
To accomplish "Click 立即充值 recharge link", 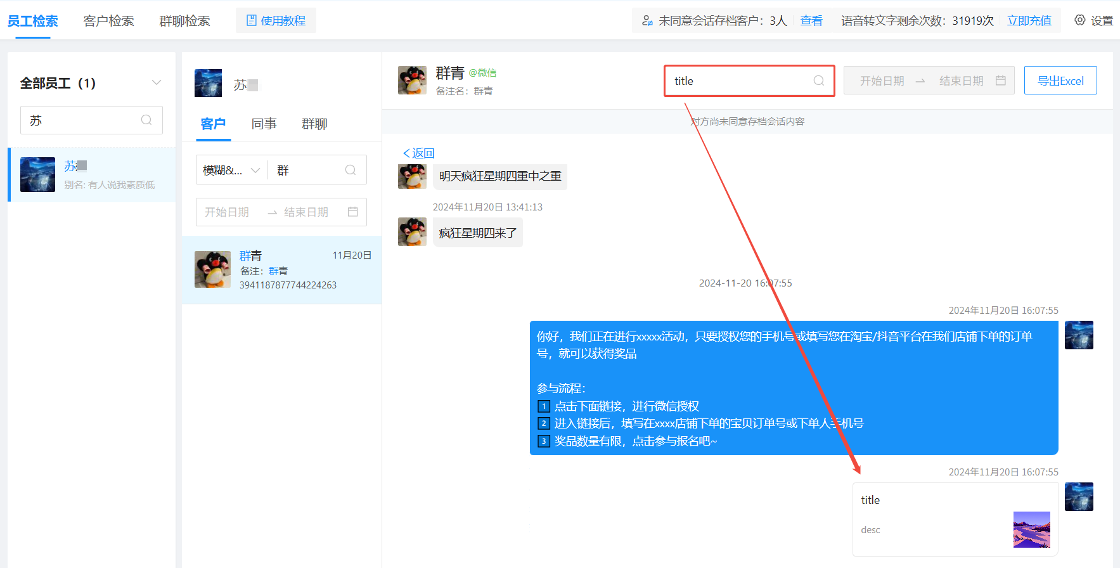I will coord(1029,21).
